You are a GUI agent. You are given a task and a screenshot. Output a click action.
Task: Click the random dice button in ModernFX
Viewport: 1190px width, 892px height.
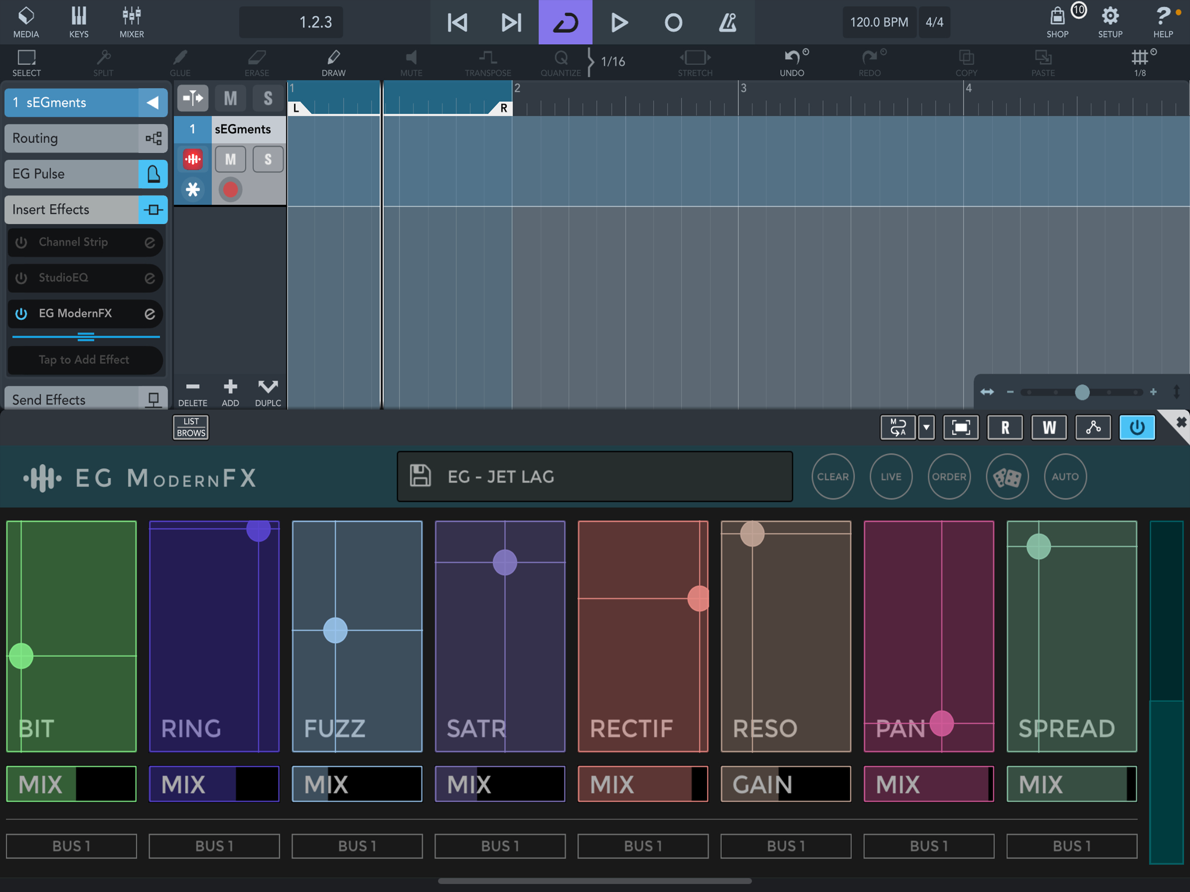point(1007,476)
